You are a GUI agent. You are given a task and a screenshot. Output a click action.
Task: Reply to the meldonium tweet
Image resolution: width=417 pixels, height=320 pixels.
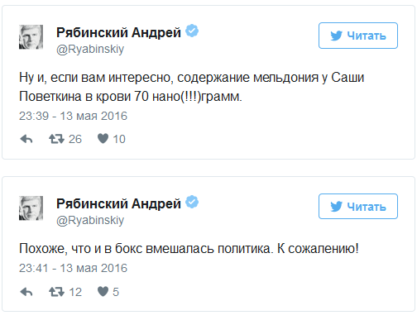[x=26, y=139]
